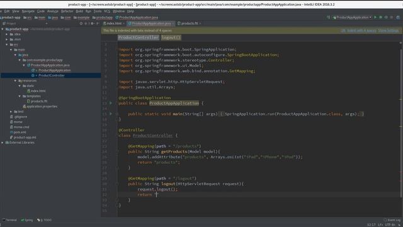This screenshot has height=227, width=403.
Task: Click example folder in navigation bar
Action: (81, 18)
